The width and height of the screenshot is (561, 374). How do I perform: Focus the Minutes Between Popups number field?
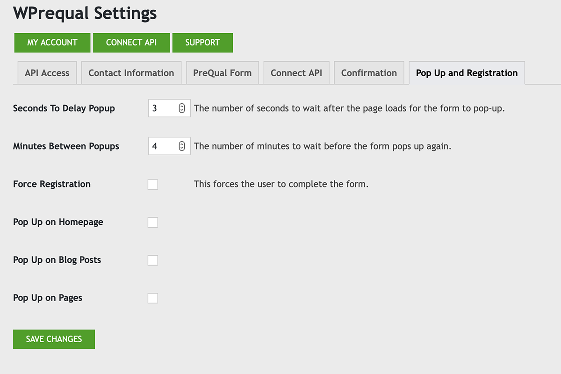[169, 146]
